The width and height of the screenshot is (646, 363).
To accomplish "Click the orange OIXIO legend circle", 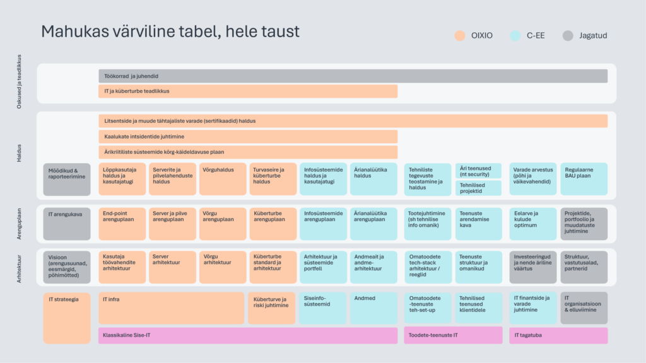I will pos(460,36).
